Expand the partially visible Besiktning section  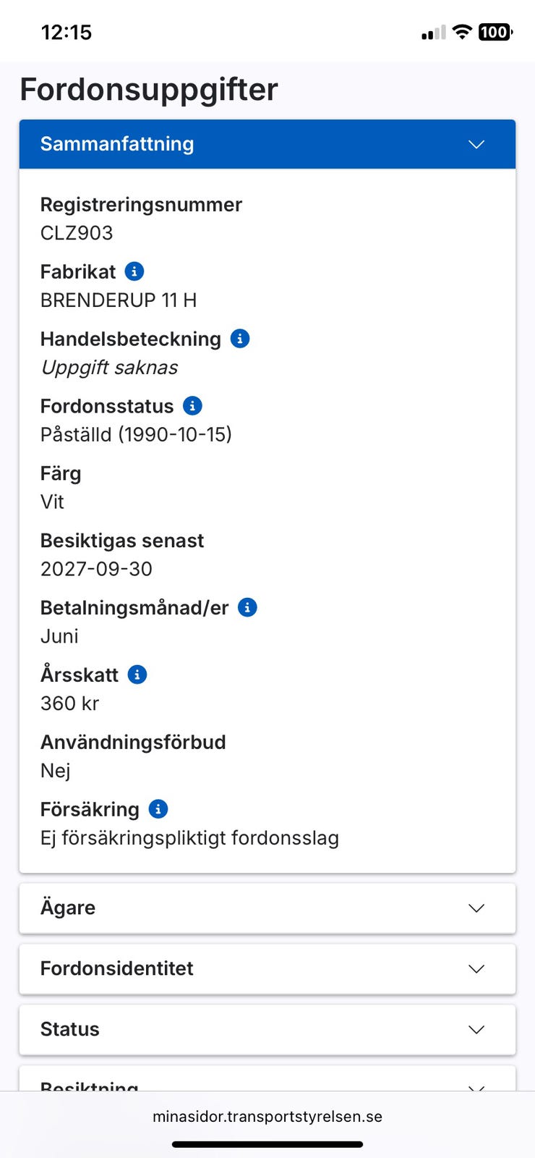coord(267,1083)
